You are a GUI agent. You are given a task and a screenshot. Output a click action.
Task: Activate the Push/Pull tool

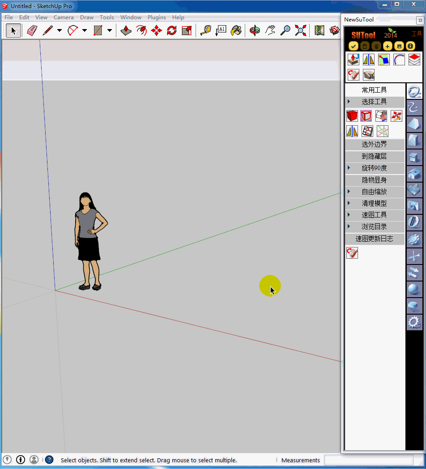coord(126,30)
